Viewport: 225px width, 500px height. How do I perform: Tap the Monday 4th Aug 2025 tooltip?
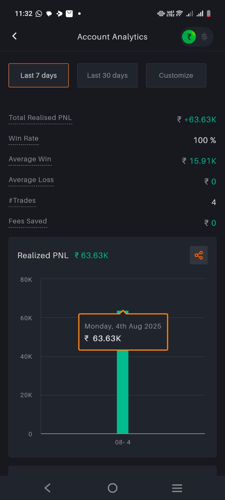pos(123,332)
